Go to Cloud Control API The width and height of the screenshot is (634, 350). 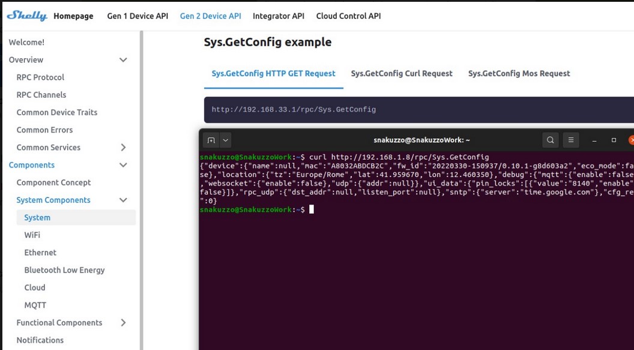[x=348, y=16]
